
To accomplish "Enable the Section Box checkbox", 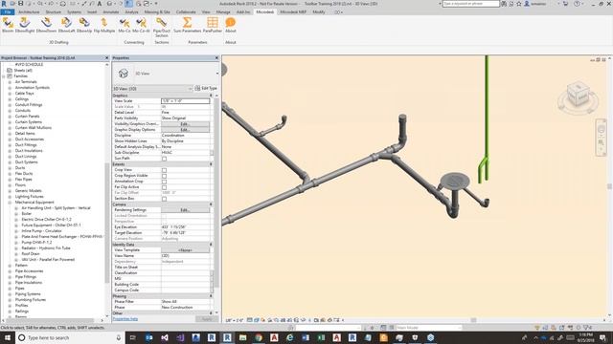I will (164, 199).
